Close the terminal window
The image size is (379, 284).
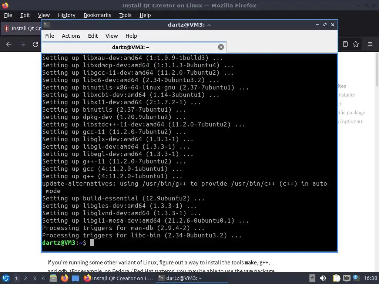(x=333, y=25)
